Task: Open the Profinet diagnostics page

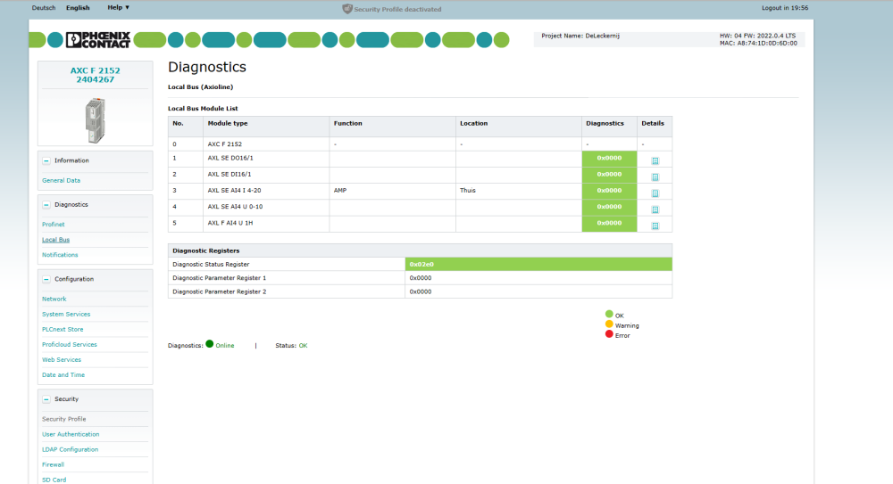Action: (x=54, y=225)
